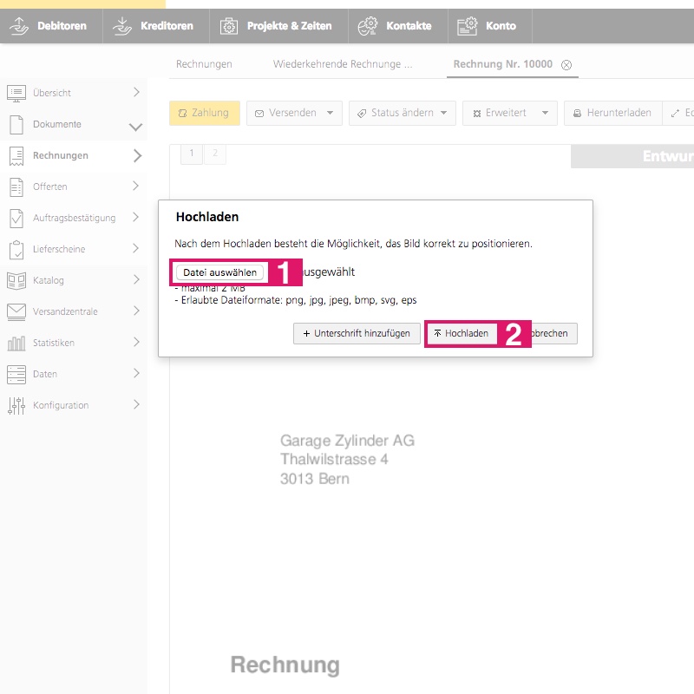This screenshot has height=694, width=694.
Task: Click the Versandzentrale envelope icon
Action: (16, 311)
